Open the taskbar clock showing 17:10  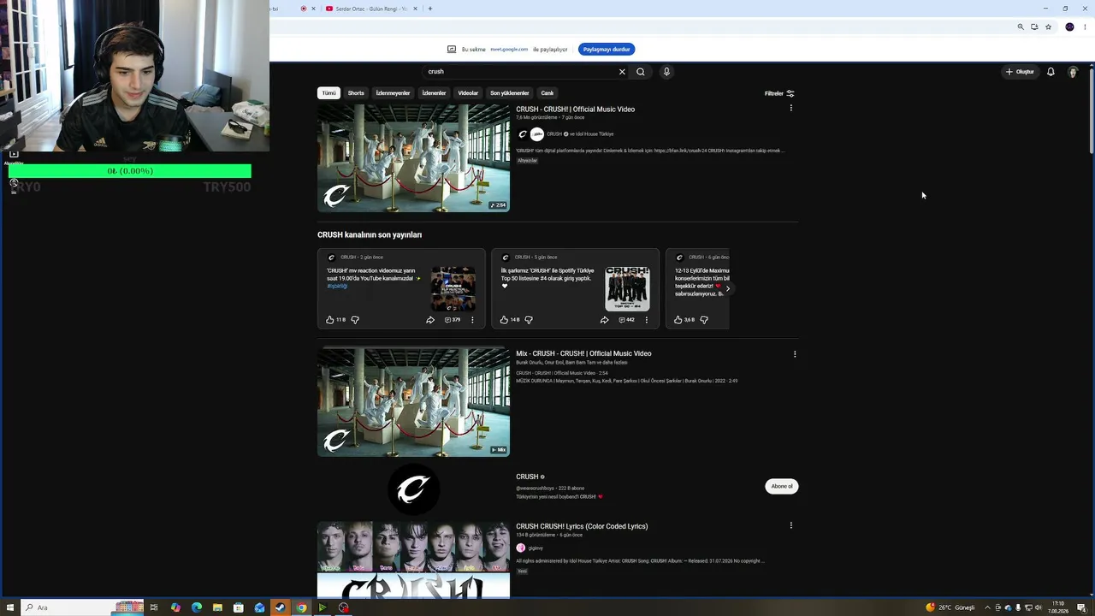(x=1058, y=607)
